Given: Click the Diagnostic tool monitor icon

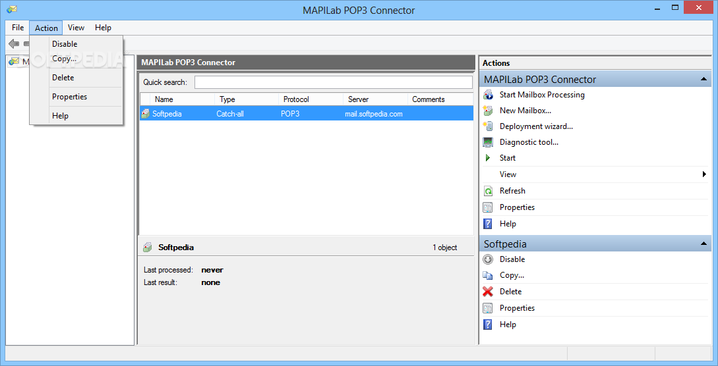Looking at the screenshot, I should coord(488,142).
